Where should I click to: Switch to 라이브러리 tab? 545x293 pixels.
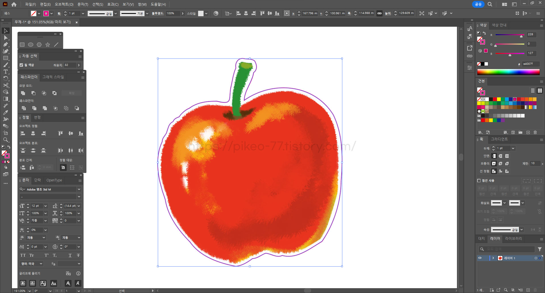pyautogui.click(x=513, y=238)
